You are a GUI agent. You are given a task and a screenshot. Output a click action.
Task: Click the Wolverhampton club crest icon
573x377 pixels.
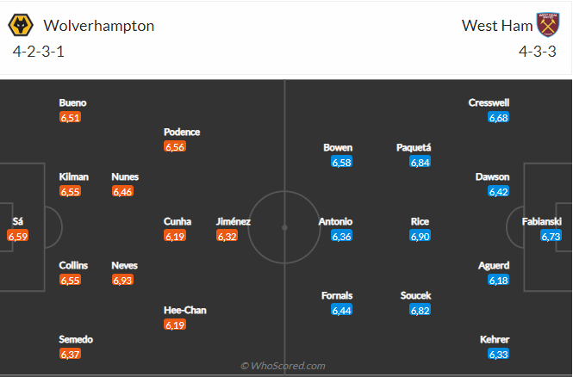pos(22,25)
